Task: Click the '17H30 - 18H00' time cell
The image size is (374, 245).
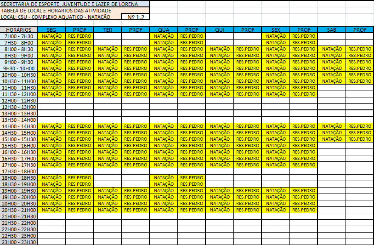Action: [x=18, y=171]
